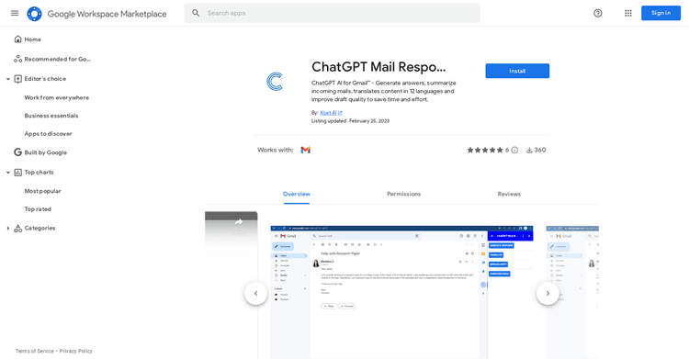Image resolution: width=689 pixels, height=359 pixels.
Task: Click the ChatGPT Mail Respo... title
Action: pyautogui.click(x=378, y=67)
